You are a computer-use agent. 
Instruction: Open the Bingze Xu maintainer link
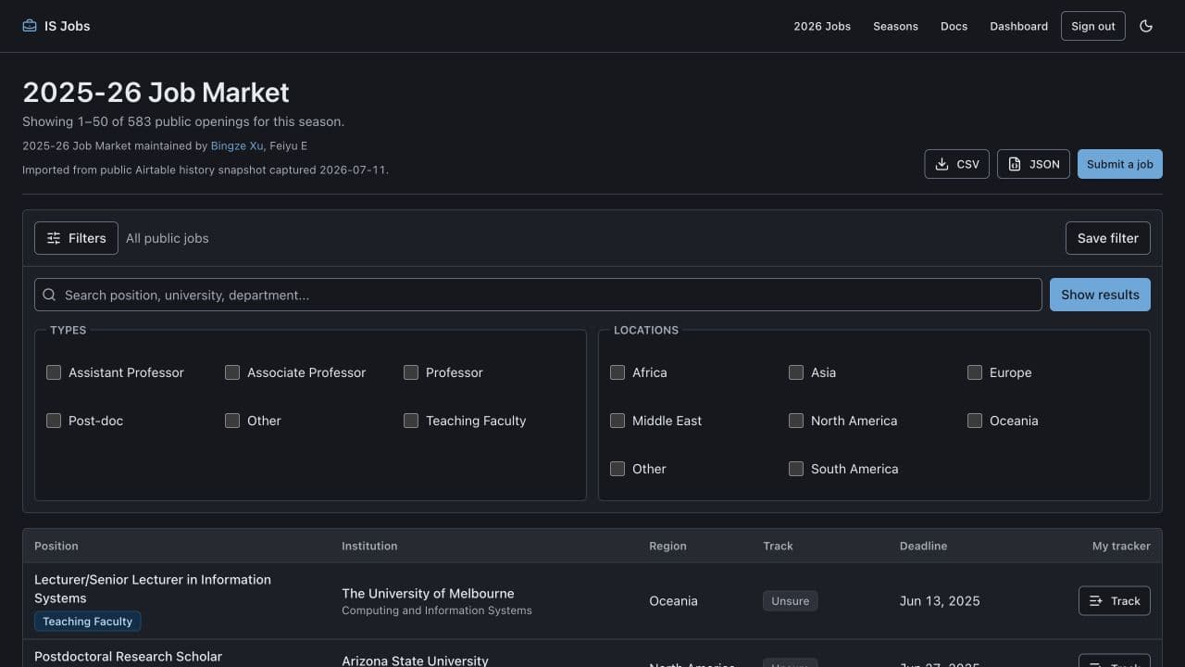237,145
